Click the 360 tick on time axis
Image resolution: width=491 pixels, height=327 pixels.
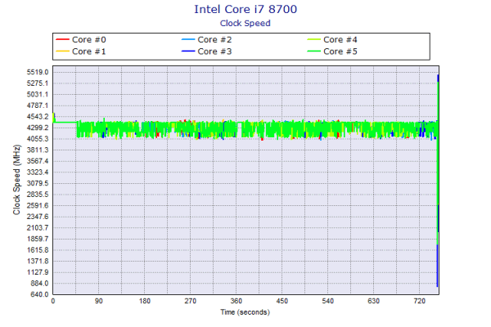tap(236, 301)
